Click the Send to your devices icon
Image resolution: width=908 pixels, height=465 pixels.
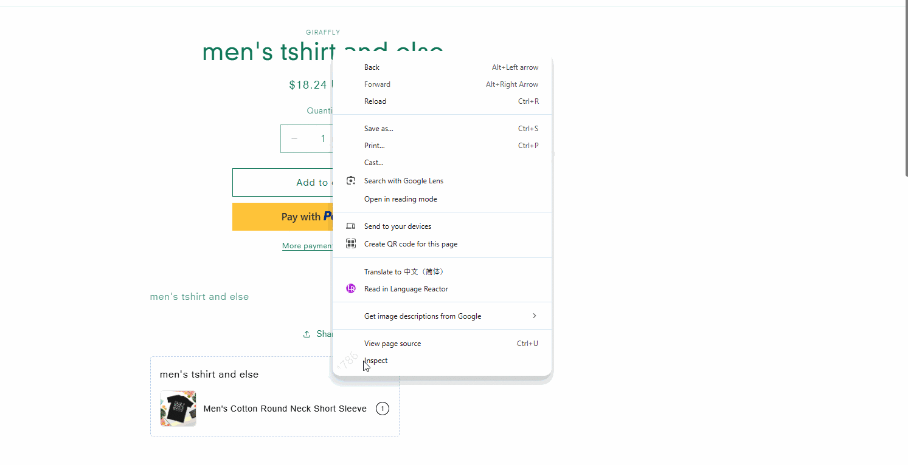(351, 226)
